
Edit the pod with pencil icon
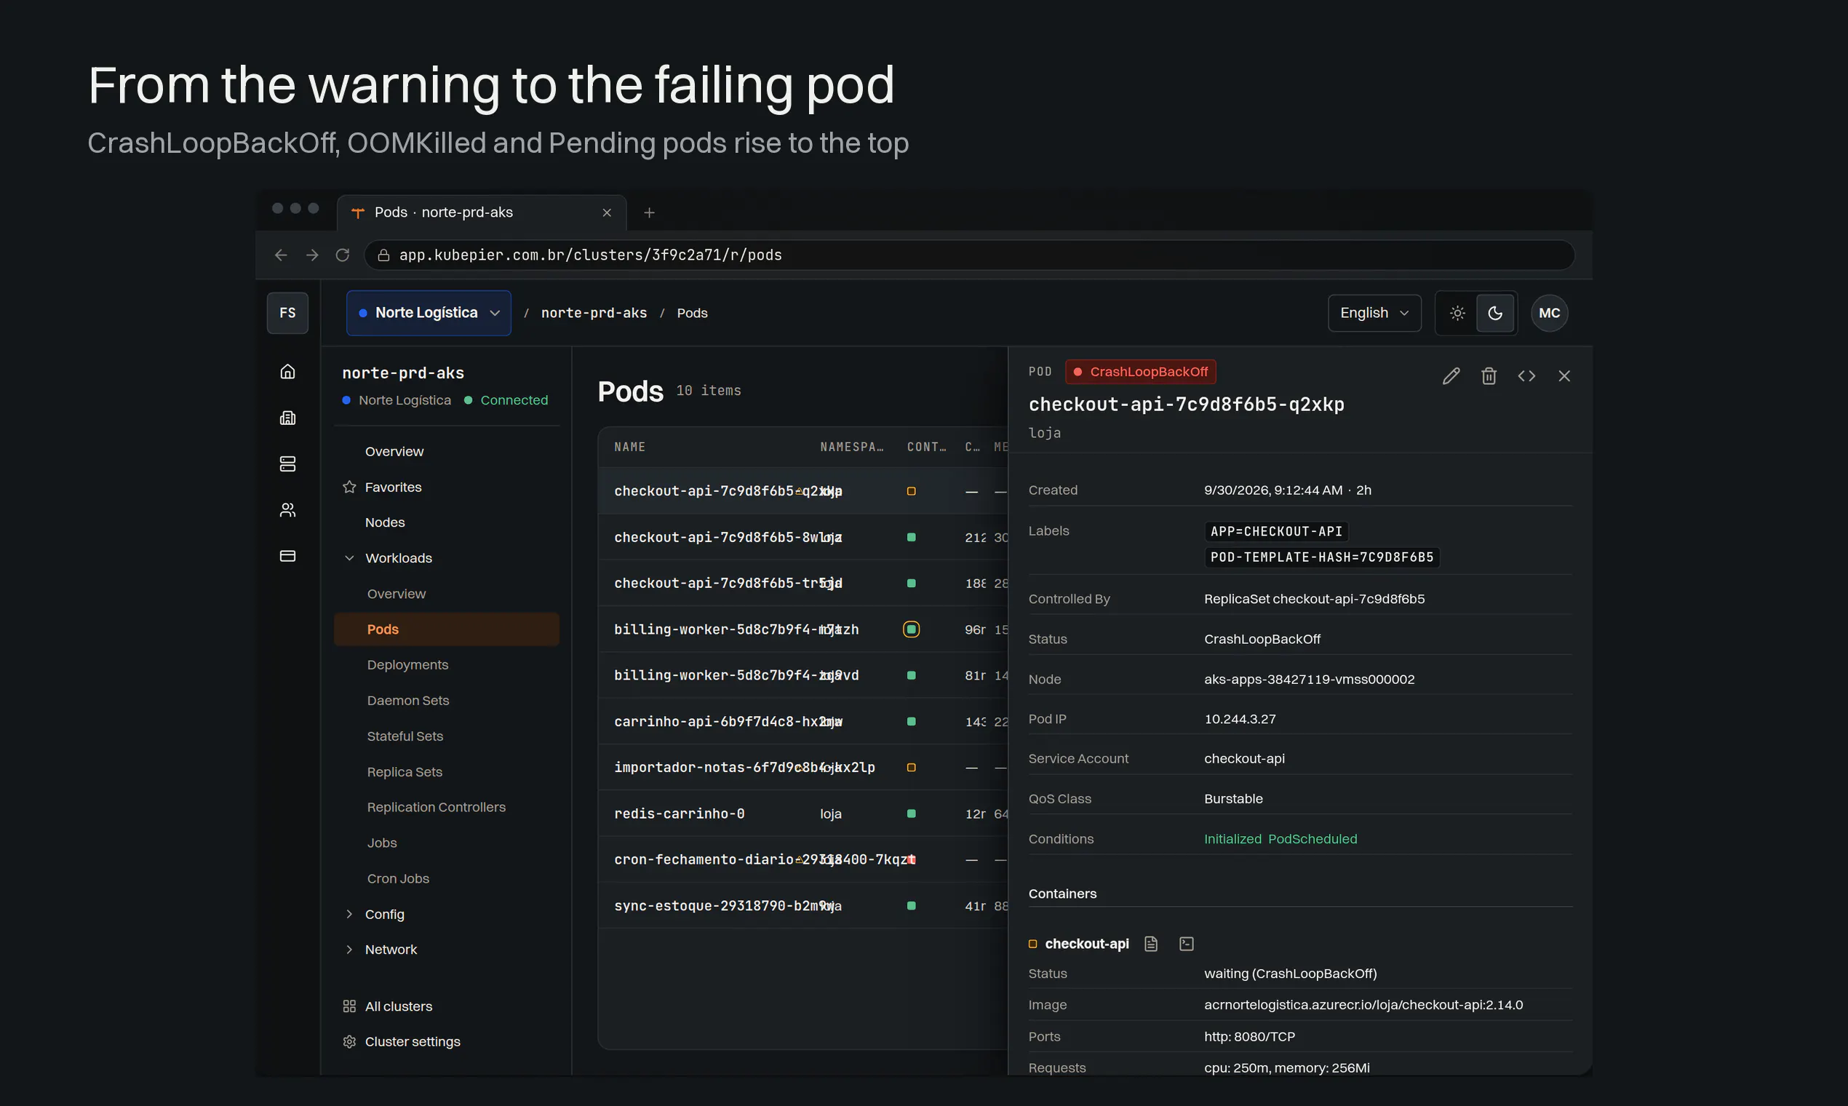click(1451, 375)
